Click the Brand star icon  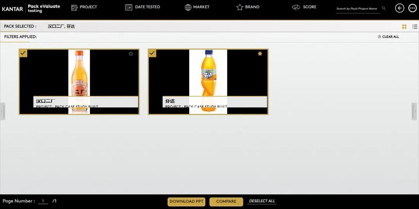click(x=240, y=7)
